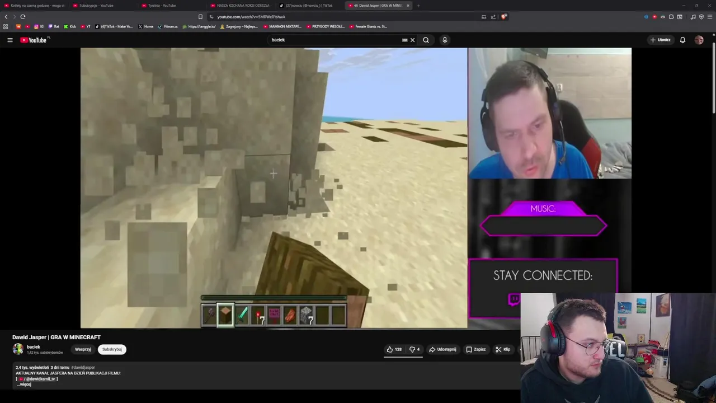Click the red record extension icon

654,17
